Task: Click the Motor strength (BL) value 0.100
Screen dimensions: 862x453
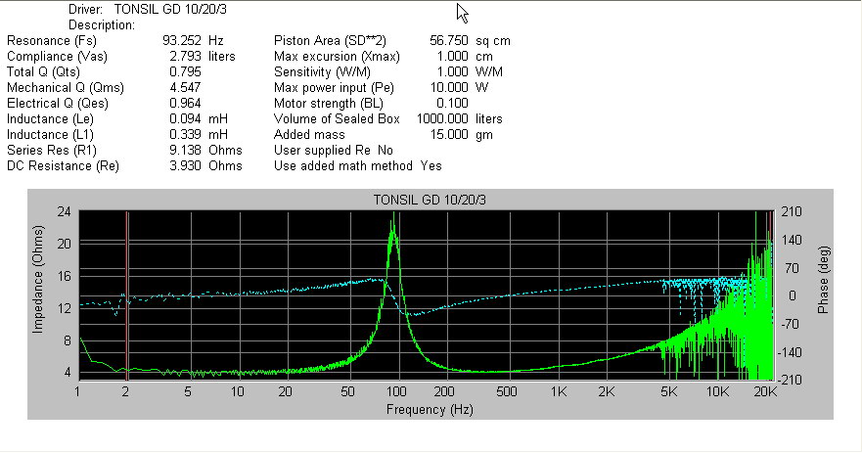Action: click(x=452, y=104)
